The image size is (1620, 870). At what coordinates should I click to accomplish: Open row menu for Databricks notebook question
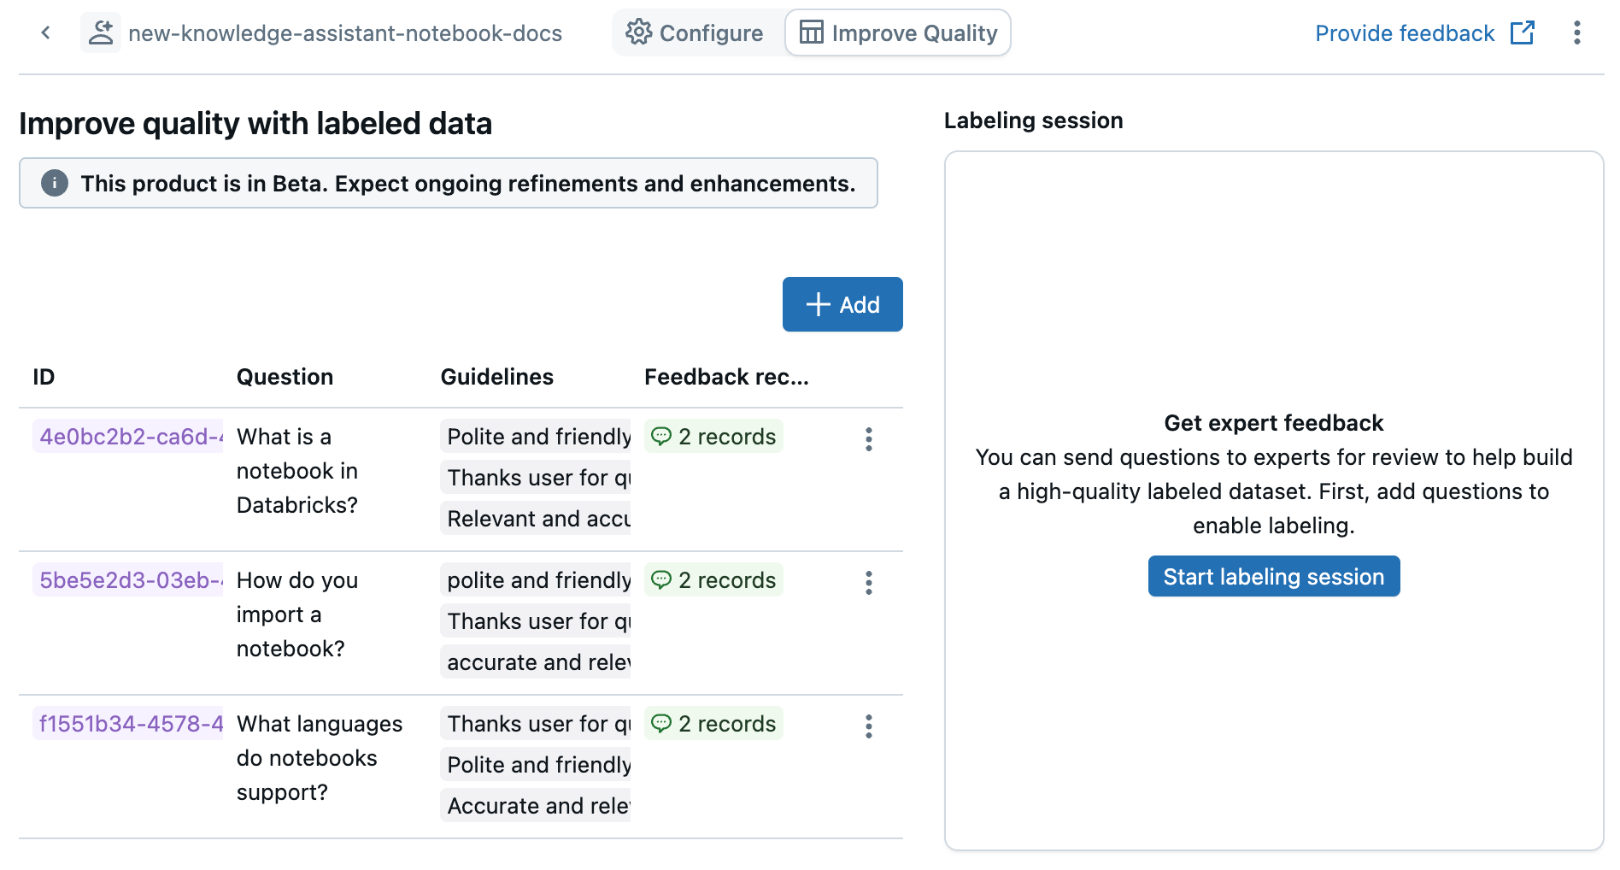(x=868, y=439)
